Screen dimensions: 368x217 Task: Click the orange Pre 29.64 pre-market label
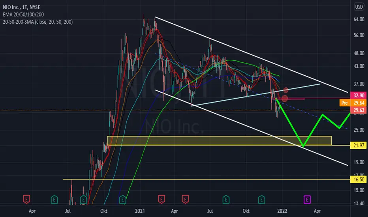[353, 103]
